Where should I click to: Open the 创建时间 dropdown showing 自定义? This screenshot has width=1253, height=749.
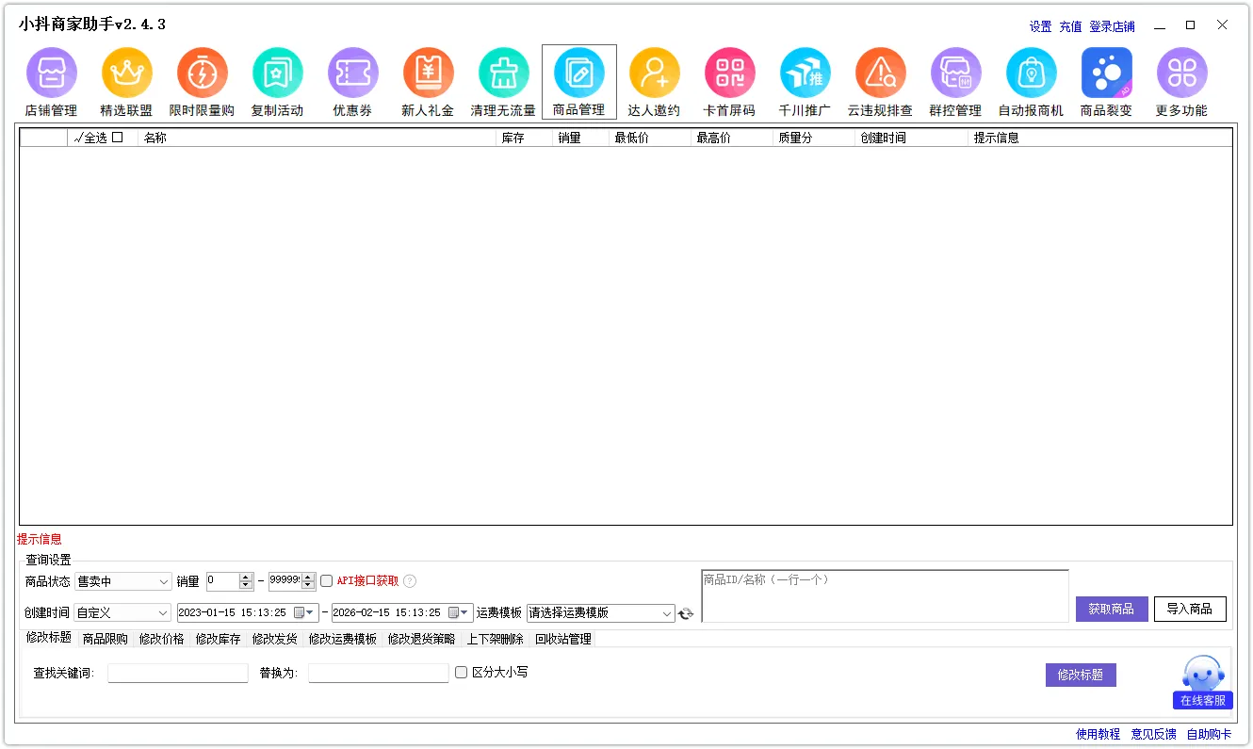pyautogui.click(x=123, y=612)
